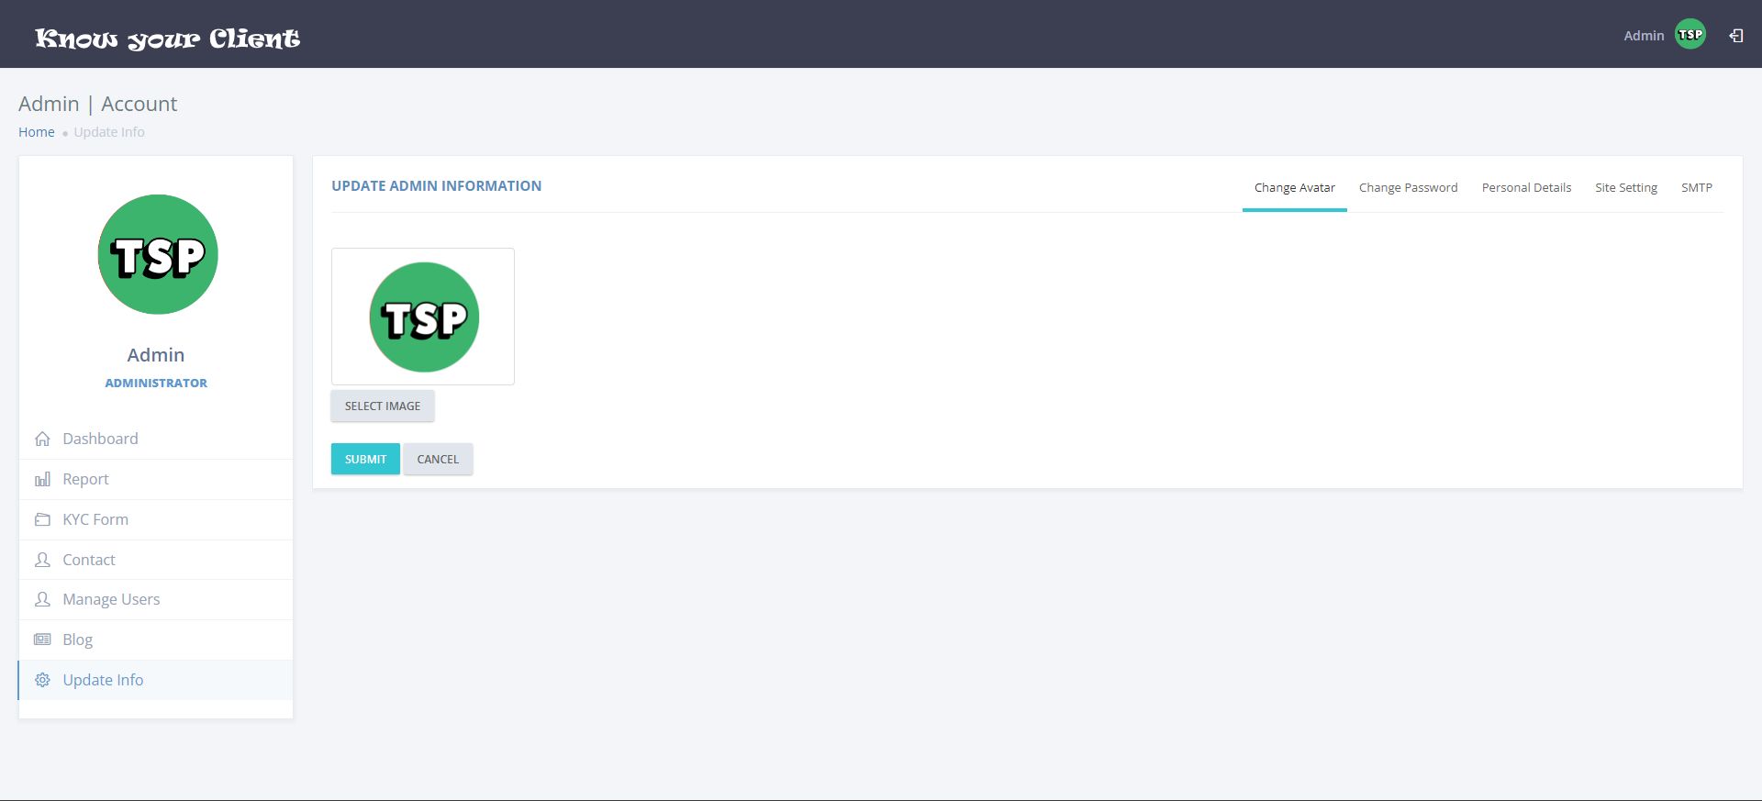
Task: Click the large sidebar profile picture
Action: [x=158, y=254]
